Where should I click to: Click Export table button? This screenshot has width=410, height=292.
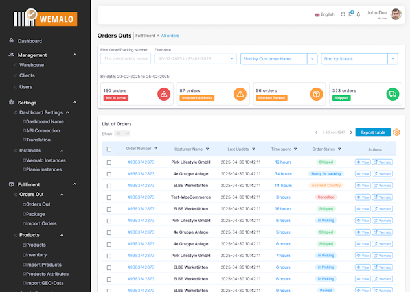pos(372,132)
